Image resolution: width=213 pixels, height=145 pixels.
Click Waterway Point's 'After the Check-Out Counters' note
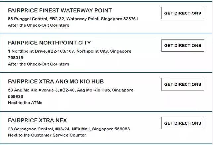pyautogui.click(x=38, y=25)
